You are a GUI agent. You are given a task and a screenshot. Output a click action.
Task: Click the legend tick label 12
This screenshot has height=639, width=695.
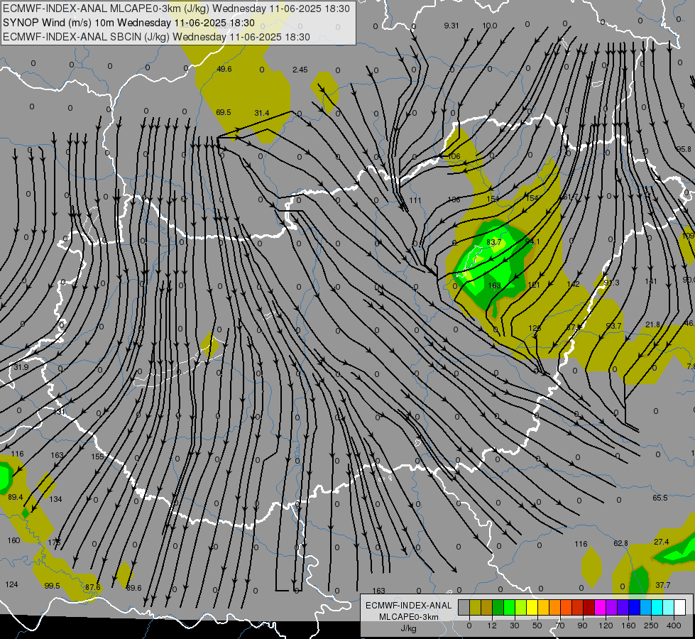(492, 626)
